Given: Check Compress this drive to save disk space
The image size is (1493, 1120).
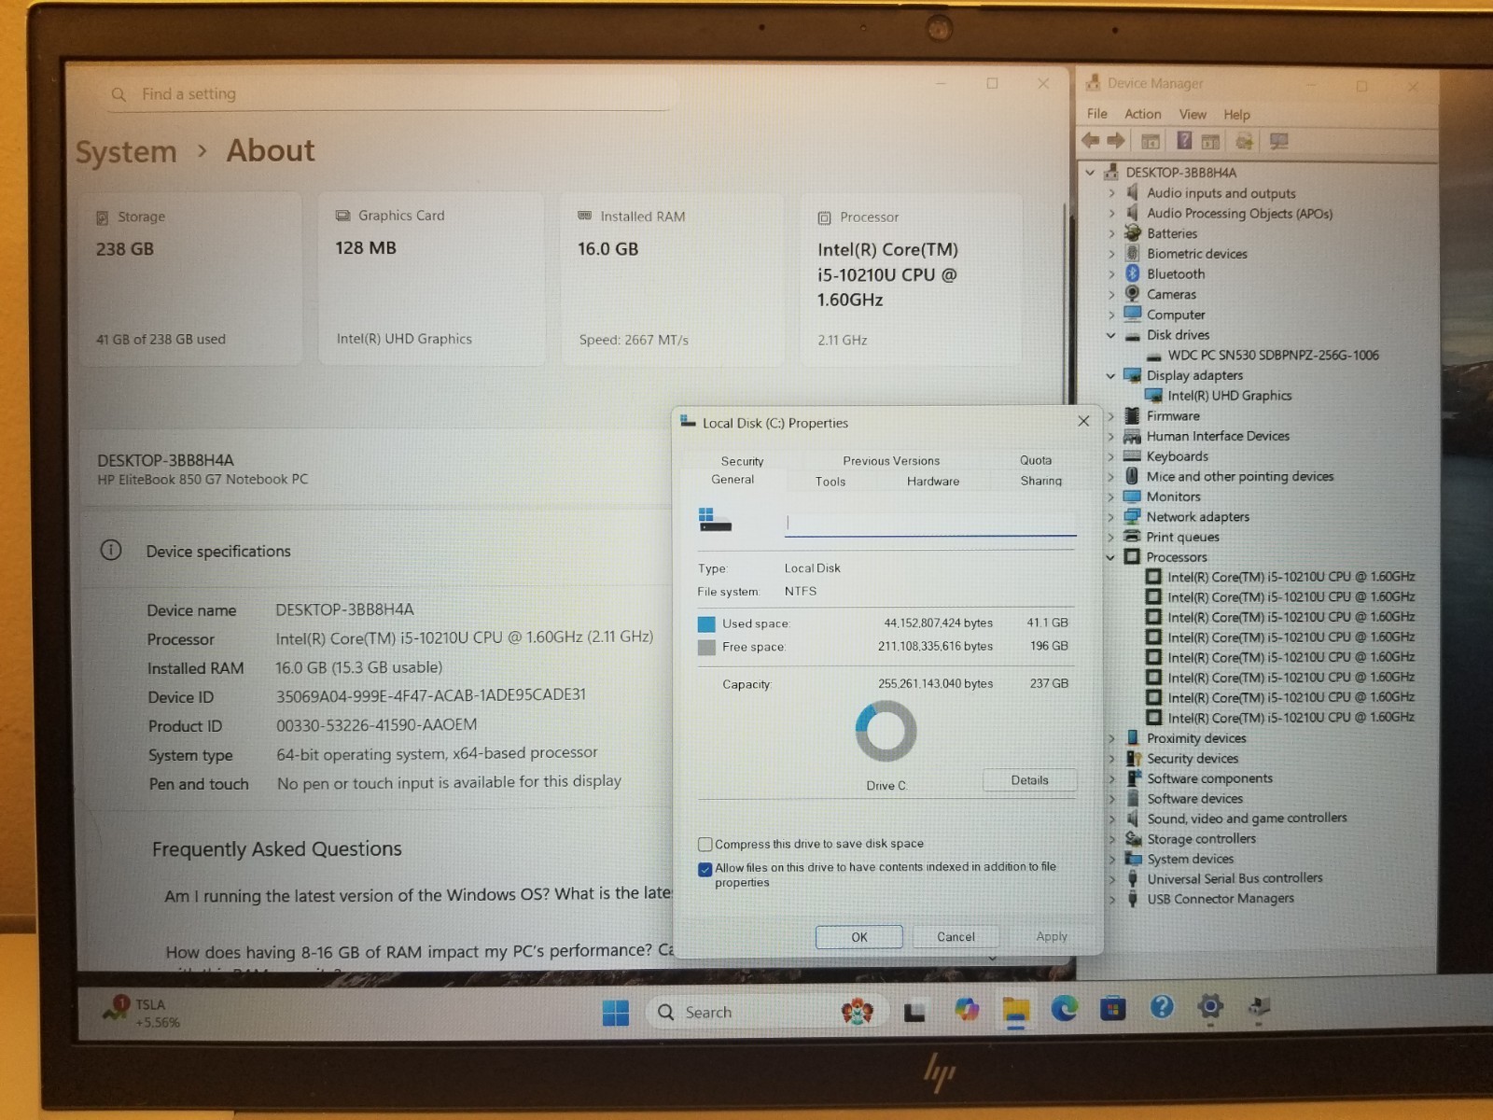Looking at the screenshot, I should pyautogui.click(x=705, y=844).
